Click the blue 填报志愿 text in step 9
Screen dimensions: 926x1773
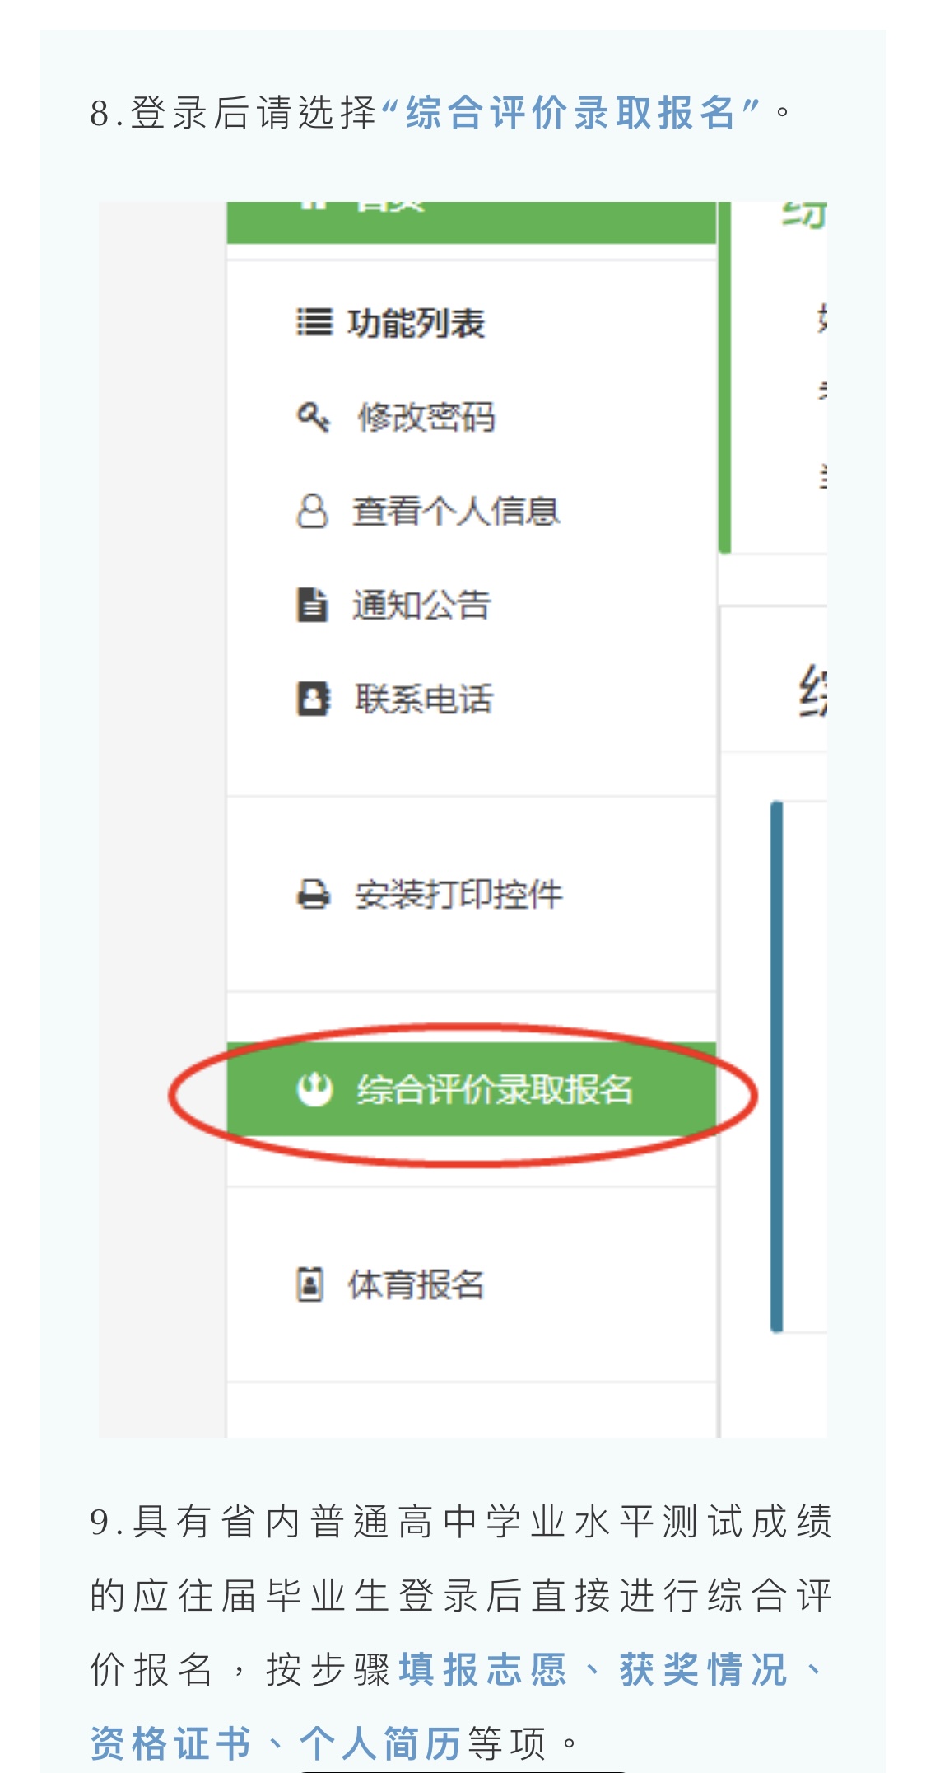484,1669
